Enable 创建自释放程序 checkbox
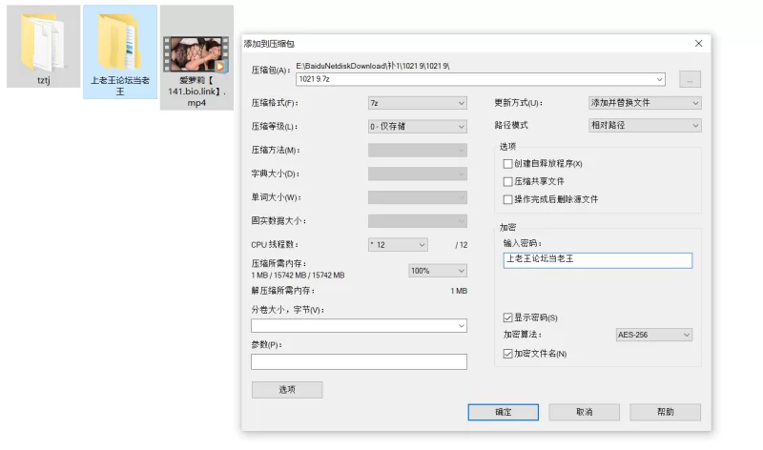 point(507,164)
